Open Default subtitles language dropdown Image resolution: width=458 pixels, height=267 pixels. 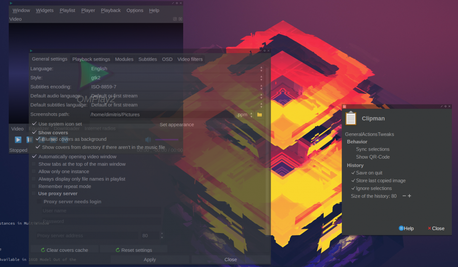pyautogui.click(x=177, y=105)
